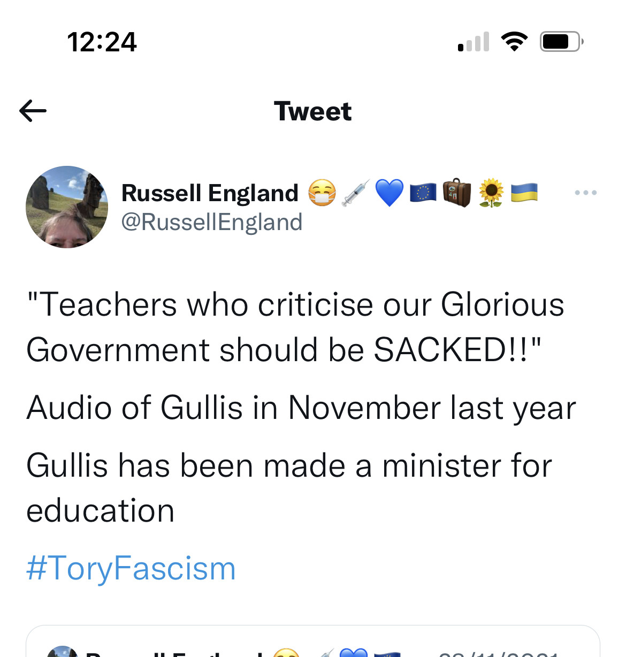Viewport: 626px width, 657px height.
Task: Tap the #ToryFascism hashtag
Action: [x=131, y=568]
